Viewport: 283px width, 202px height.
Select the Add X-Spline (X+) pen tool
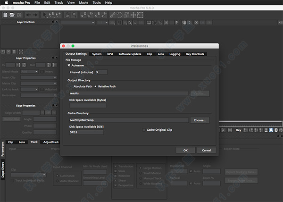(x=90, y=15)
